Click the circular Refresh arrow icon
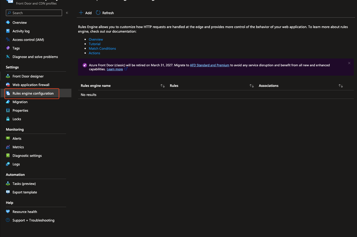Image resolution: width=357 pixels, height=237 pixels. [x=98, y=13]
